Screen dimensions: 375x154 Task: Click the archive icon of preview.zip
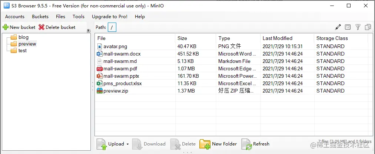pyautogui.click(x=99, y=91)
